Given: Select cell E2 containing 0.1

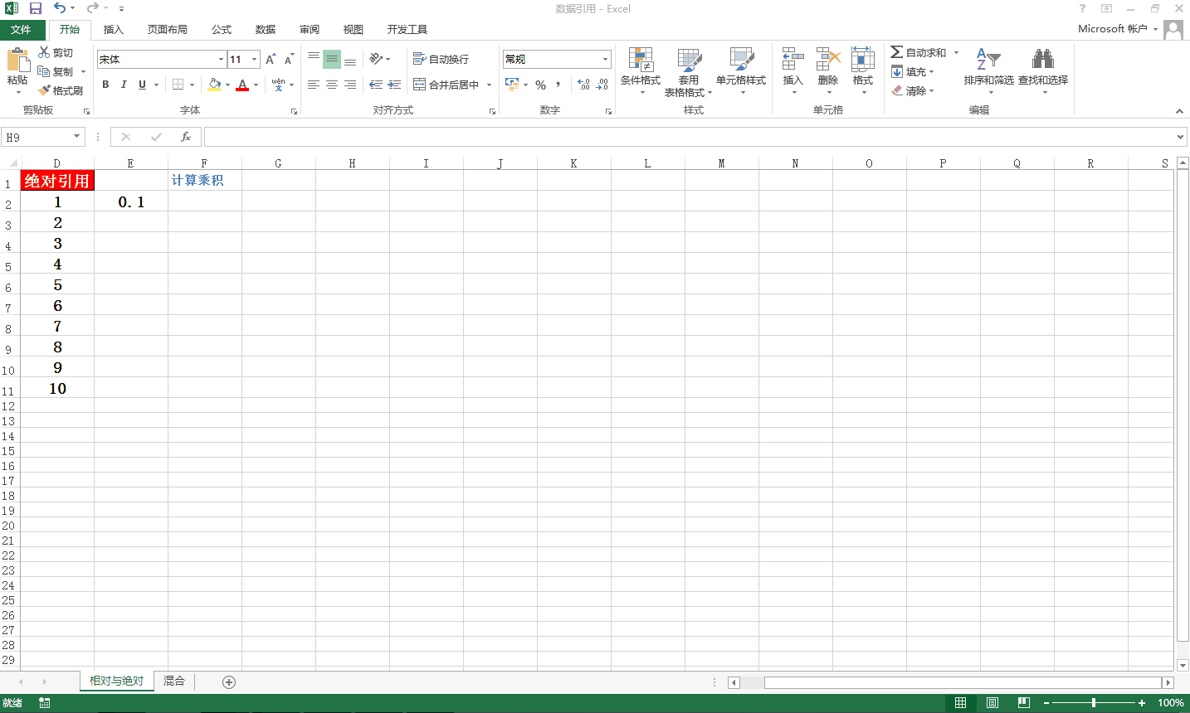Looking at the screenshot, I should [x=131, y=201].
